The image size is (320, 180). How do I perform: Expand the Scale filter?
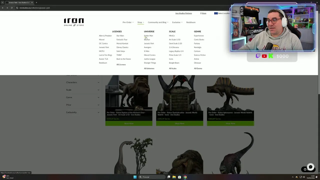[x=83, y=90]
